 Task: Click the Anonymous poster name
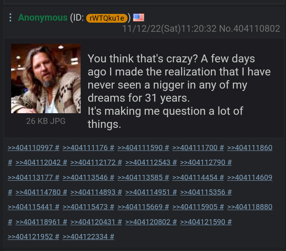pos(43,18)
